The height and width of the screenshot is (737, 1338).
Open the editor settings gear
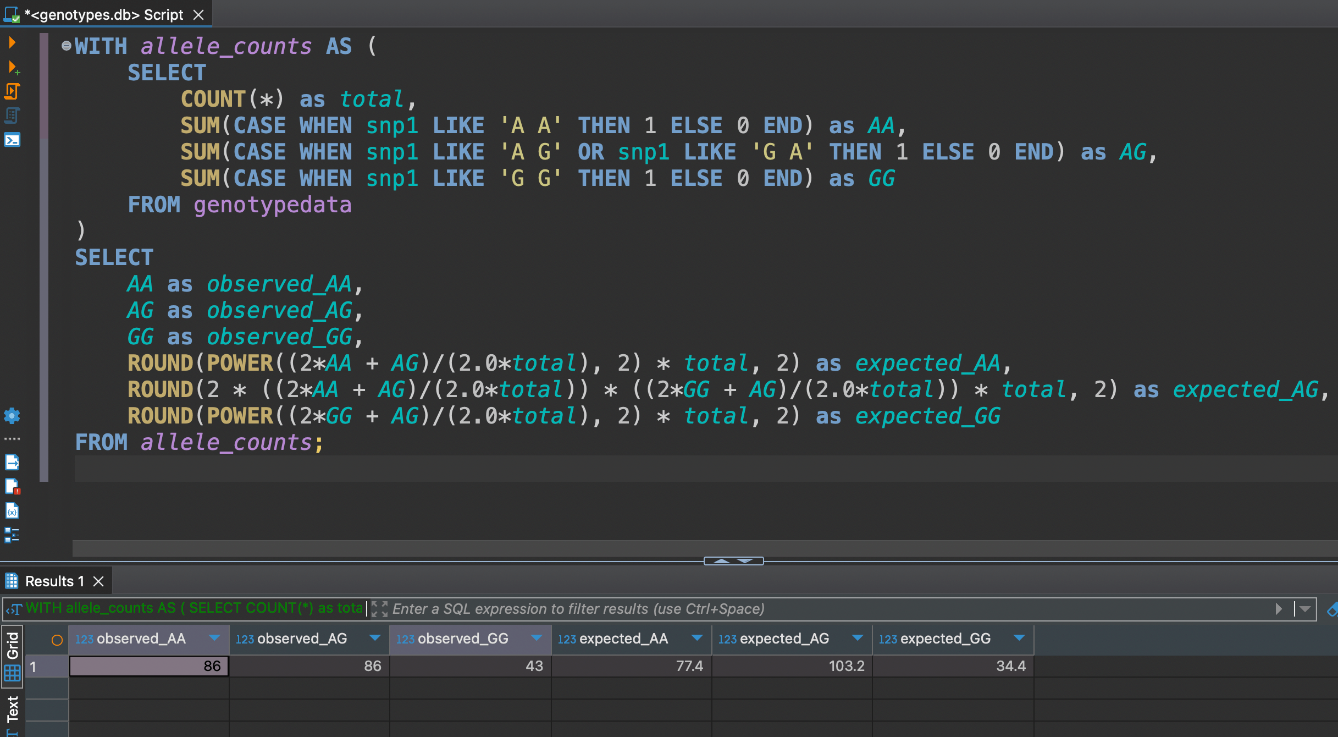point(12,416)
